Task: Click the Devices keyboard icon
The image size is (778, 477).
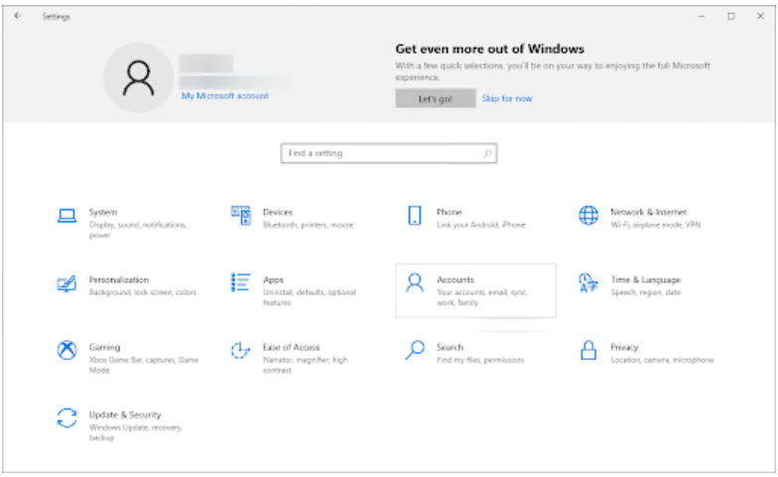Action: tap(240, 215)
